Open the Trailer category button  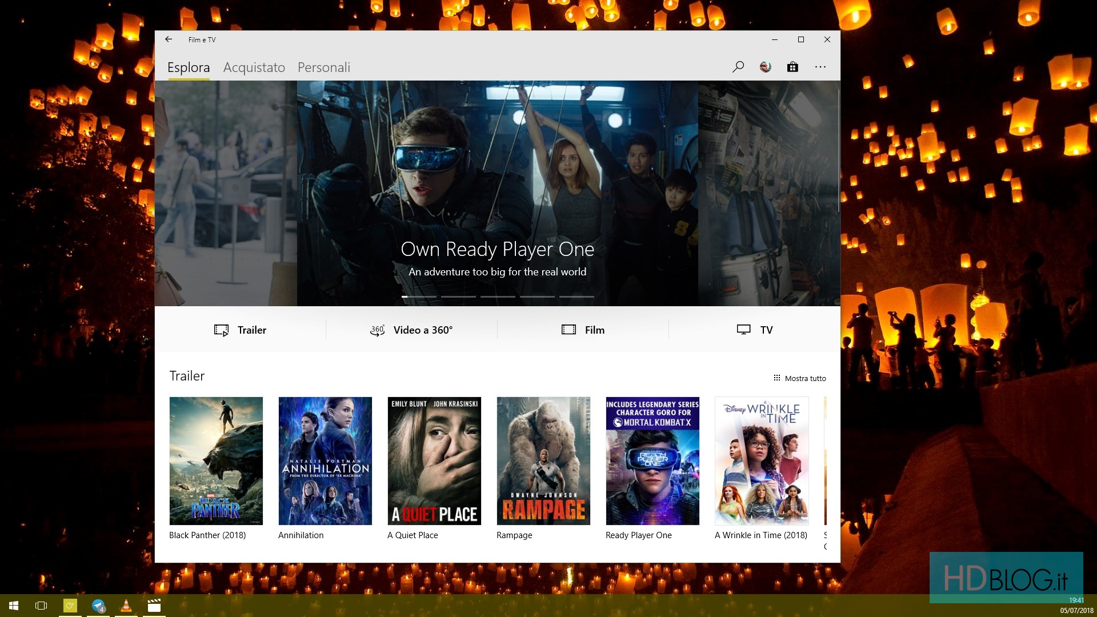tap(240, 330)
